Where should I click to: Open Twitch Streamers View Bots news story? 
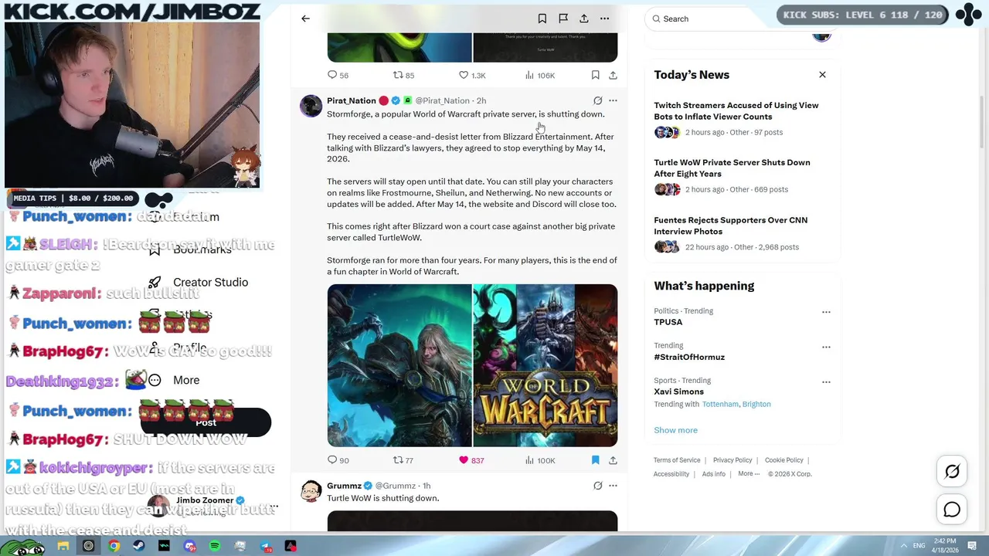742,118
